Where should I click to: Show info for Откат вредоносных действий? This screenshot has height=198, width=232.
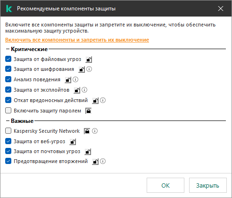[103, 100]
